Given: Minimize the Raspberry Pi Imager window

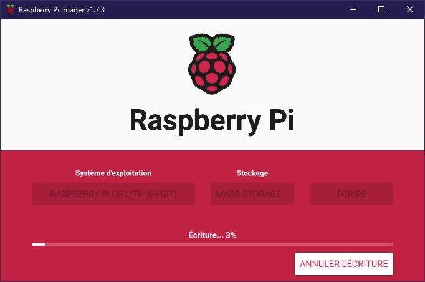Looking at the screenshot, I should (x=353, y=9).
